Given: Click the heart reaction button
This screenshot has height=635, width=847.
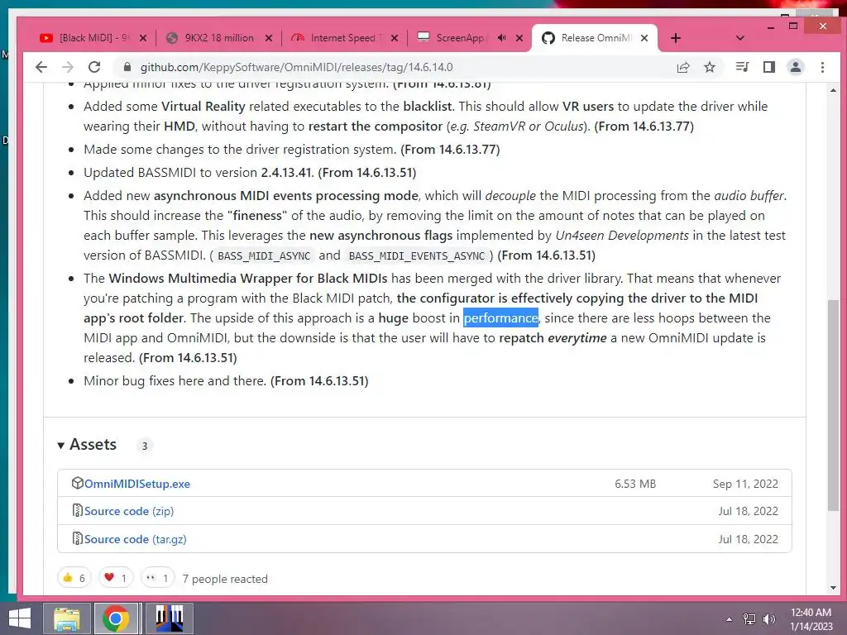Looking at the screenshot, I should [x=116, y=578].
